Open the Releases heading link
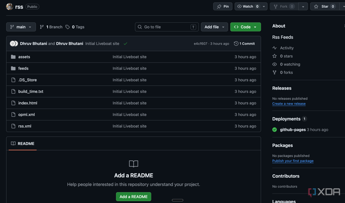The height and width of the screenshot is (203, 345). point(282,88)
